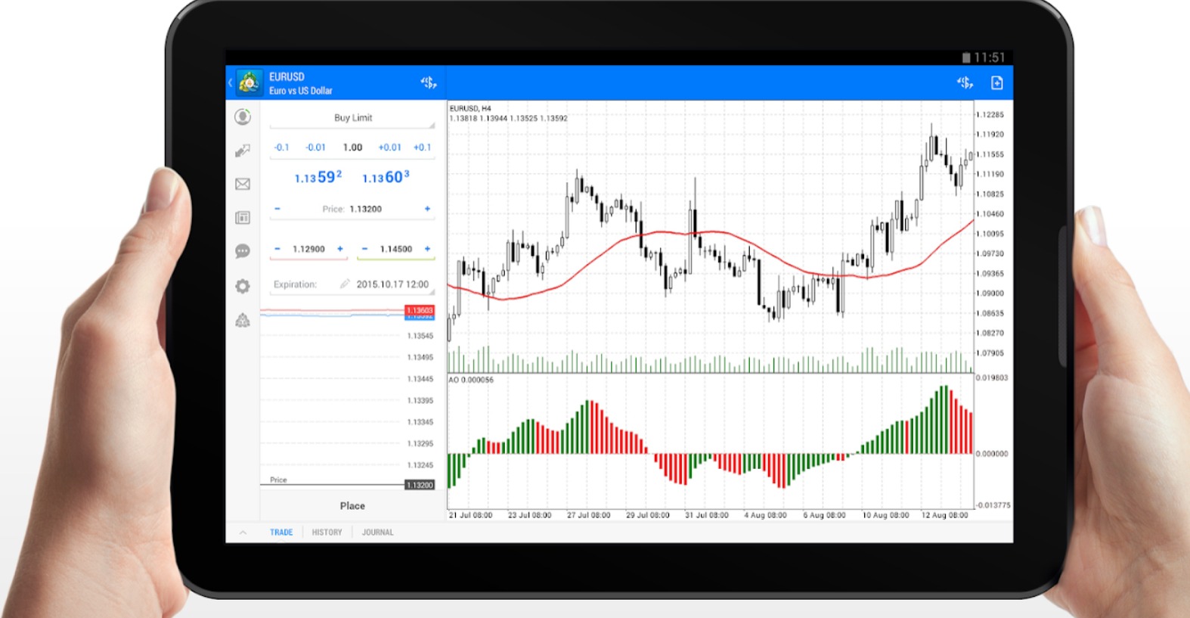Screen dimensions: 1190x618
Task: Open the Mailbox envelope icon
Action: coord(242,184)
